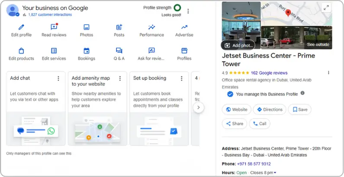Open more options next to Profile strength
Screen dimensions: 344x177
188,11
